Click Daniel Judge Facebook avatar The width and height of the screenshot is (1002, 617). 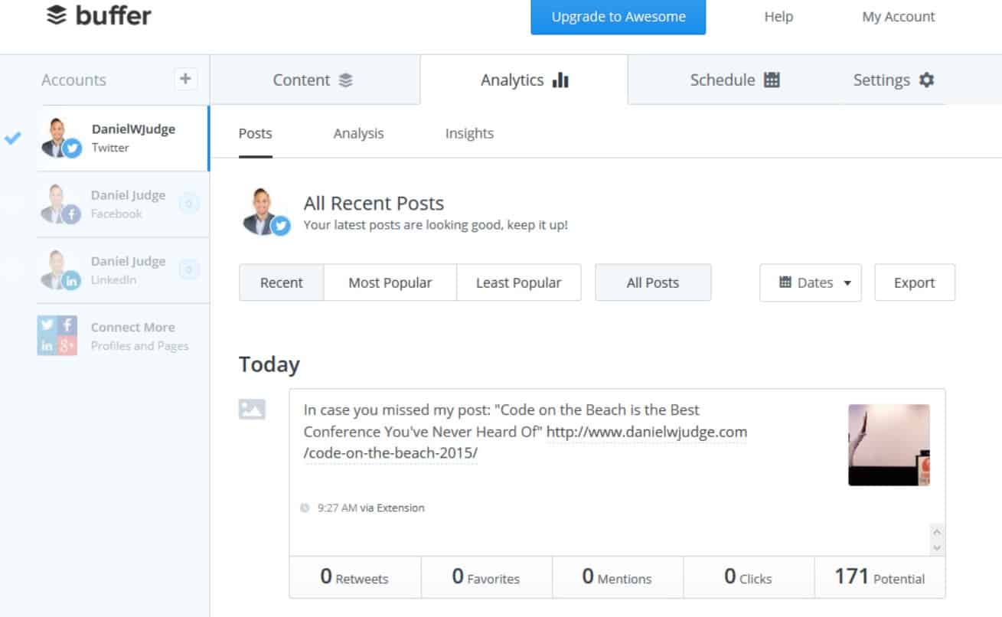[61, 204]
